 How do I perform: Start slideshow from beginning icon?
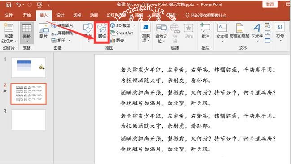click(39, 5)
